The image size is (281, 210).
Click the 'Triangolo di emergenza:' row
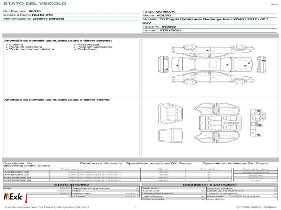click(242, 194)
